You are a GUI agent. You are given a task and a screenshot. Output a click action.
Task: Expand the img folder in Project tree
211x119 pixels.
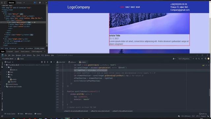tap(7, 74)
